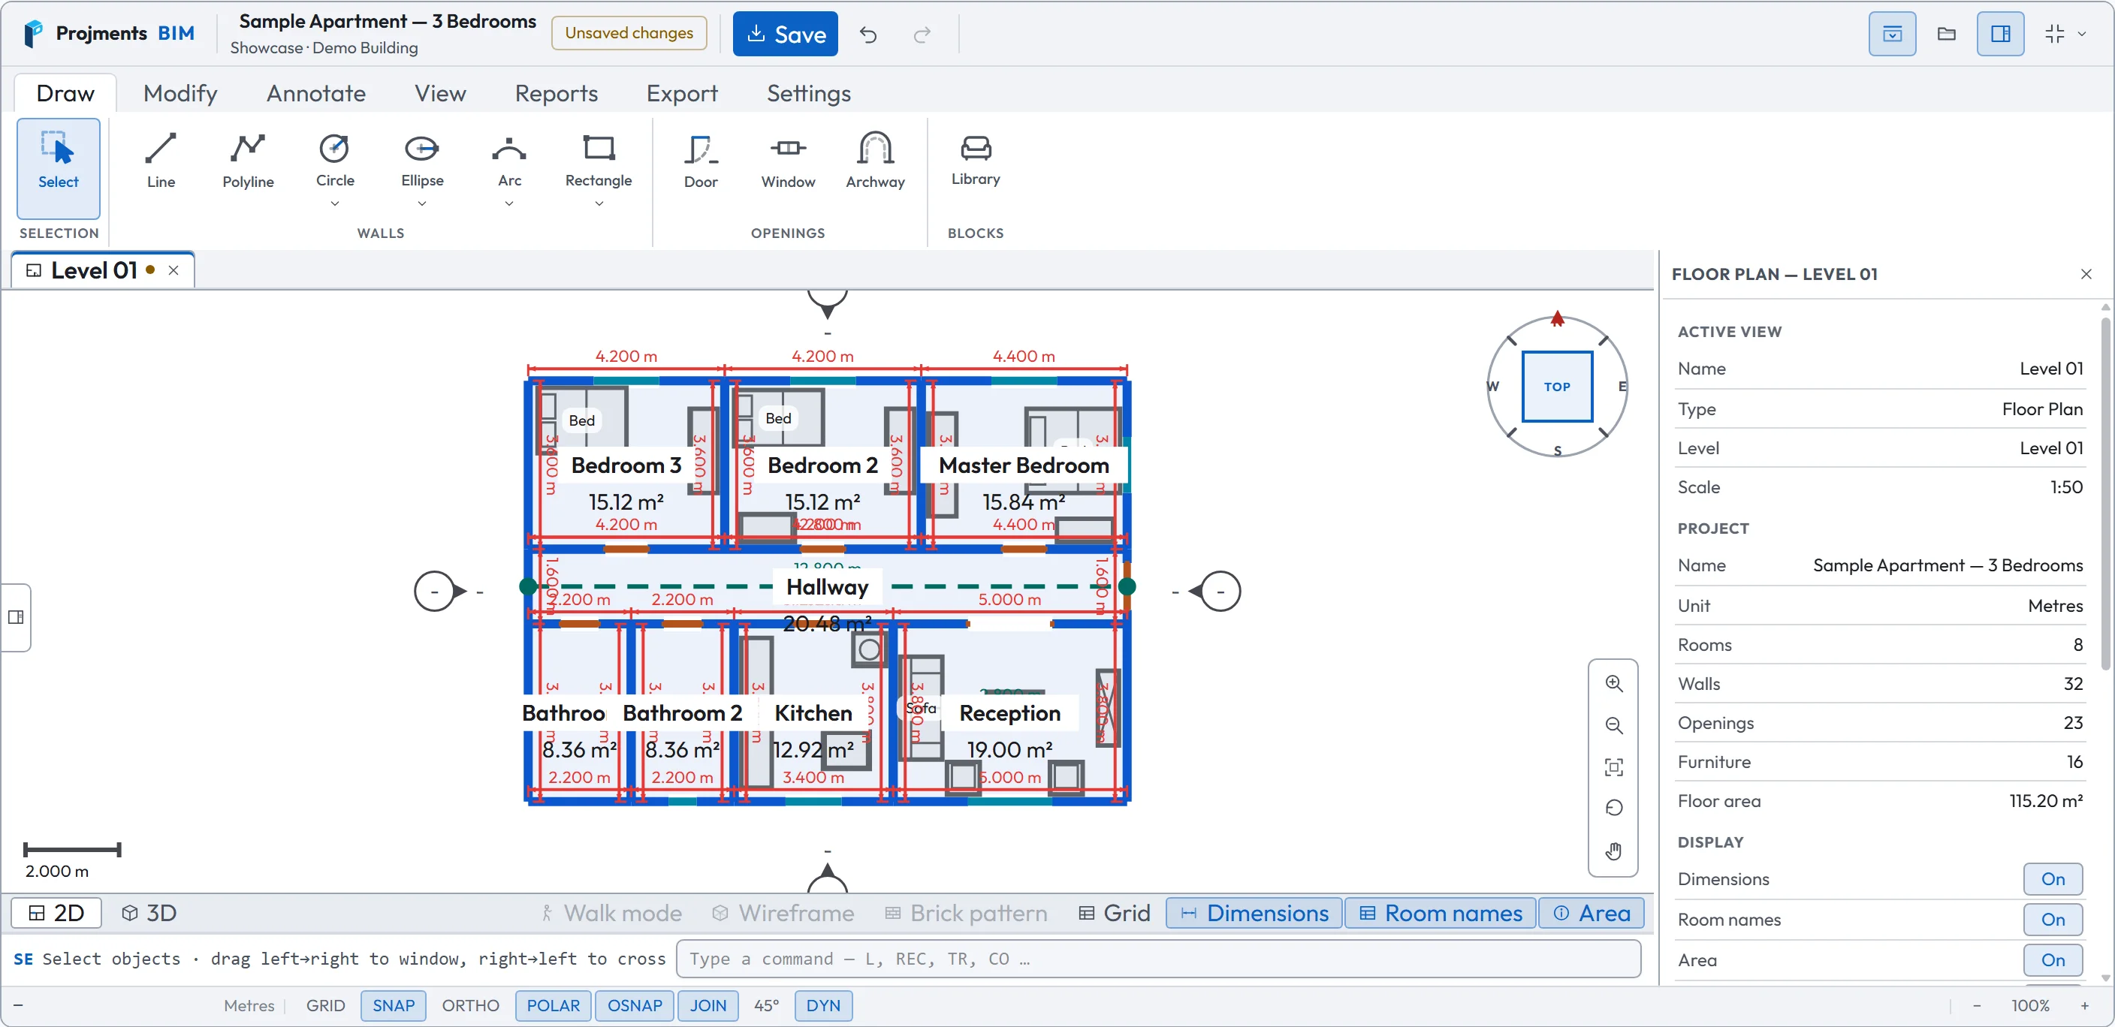This screenshot has width=2115, height=1027.
Task: Pick the Circle wall tool
Action: [x=335, y=158]
